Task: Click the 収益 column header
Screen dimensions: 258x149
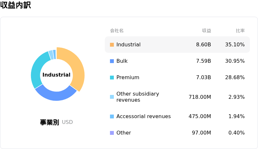Action: [x=206, y=31]
